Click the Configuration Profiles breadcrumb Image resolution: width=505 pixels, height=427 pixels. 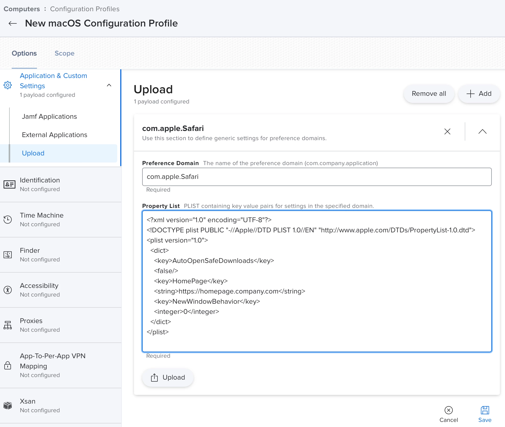coord(85,9)
